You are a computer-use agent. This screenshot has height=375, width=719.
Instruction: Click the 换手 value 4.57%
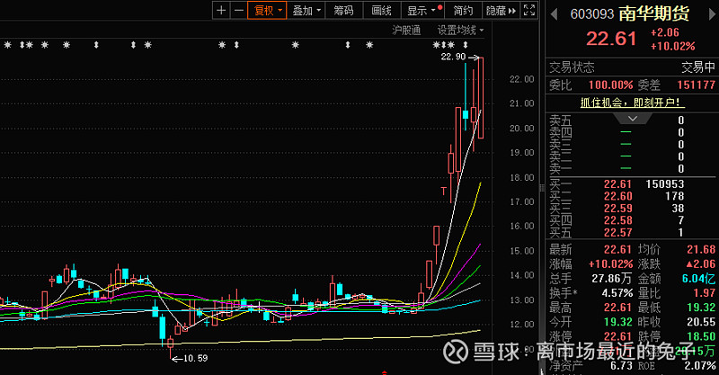(617, 293)
